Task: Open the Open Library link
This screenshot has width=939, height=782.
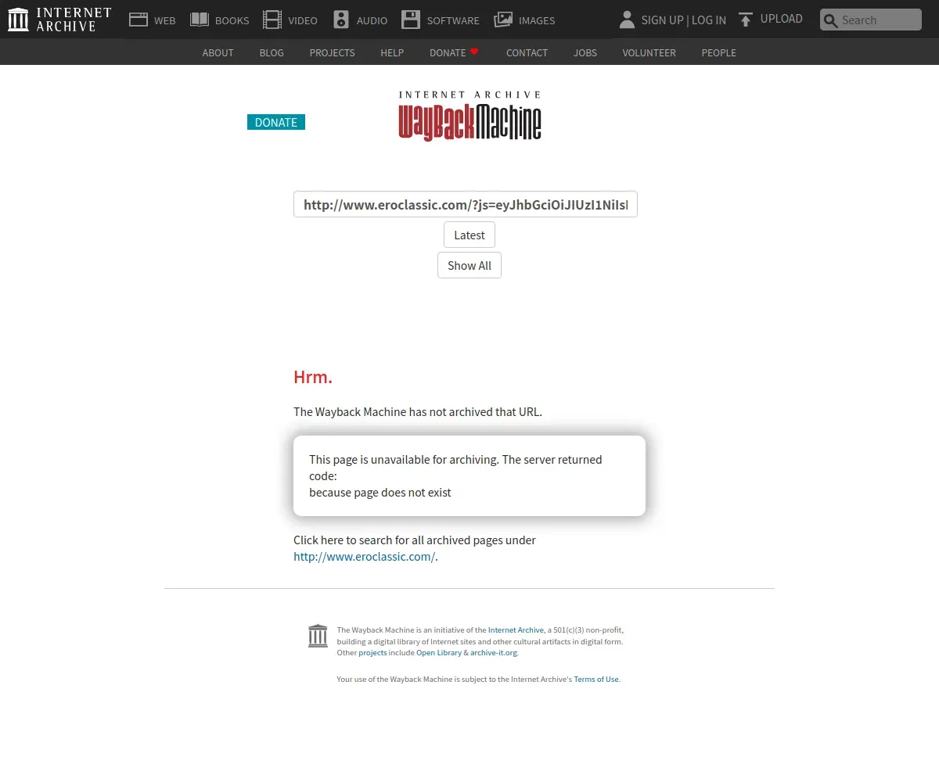Action: tap(439, 652)
